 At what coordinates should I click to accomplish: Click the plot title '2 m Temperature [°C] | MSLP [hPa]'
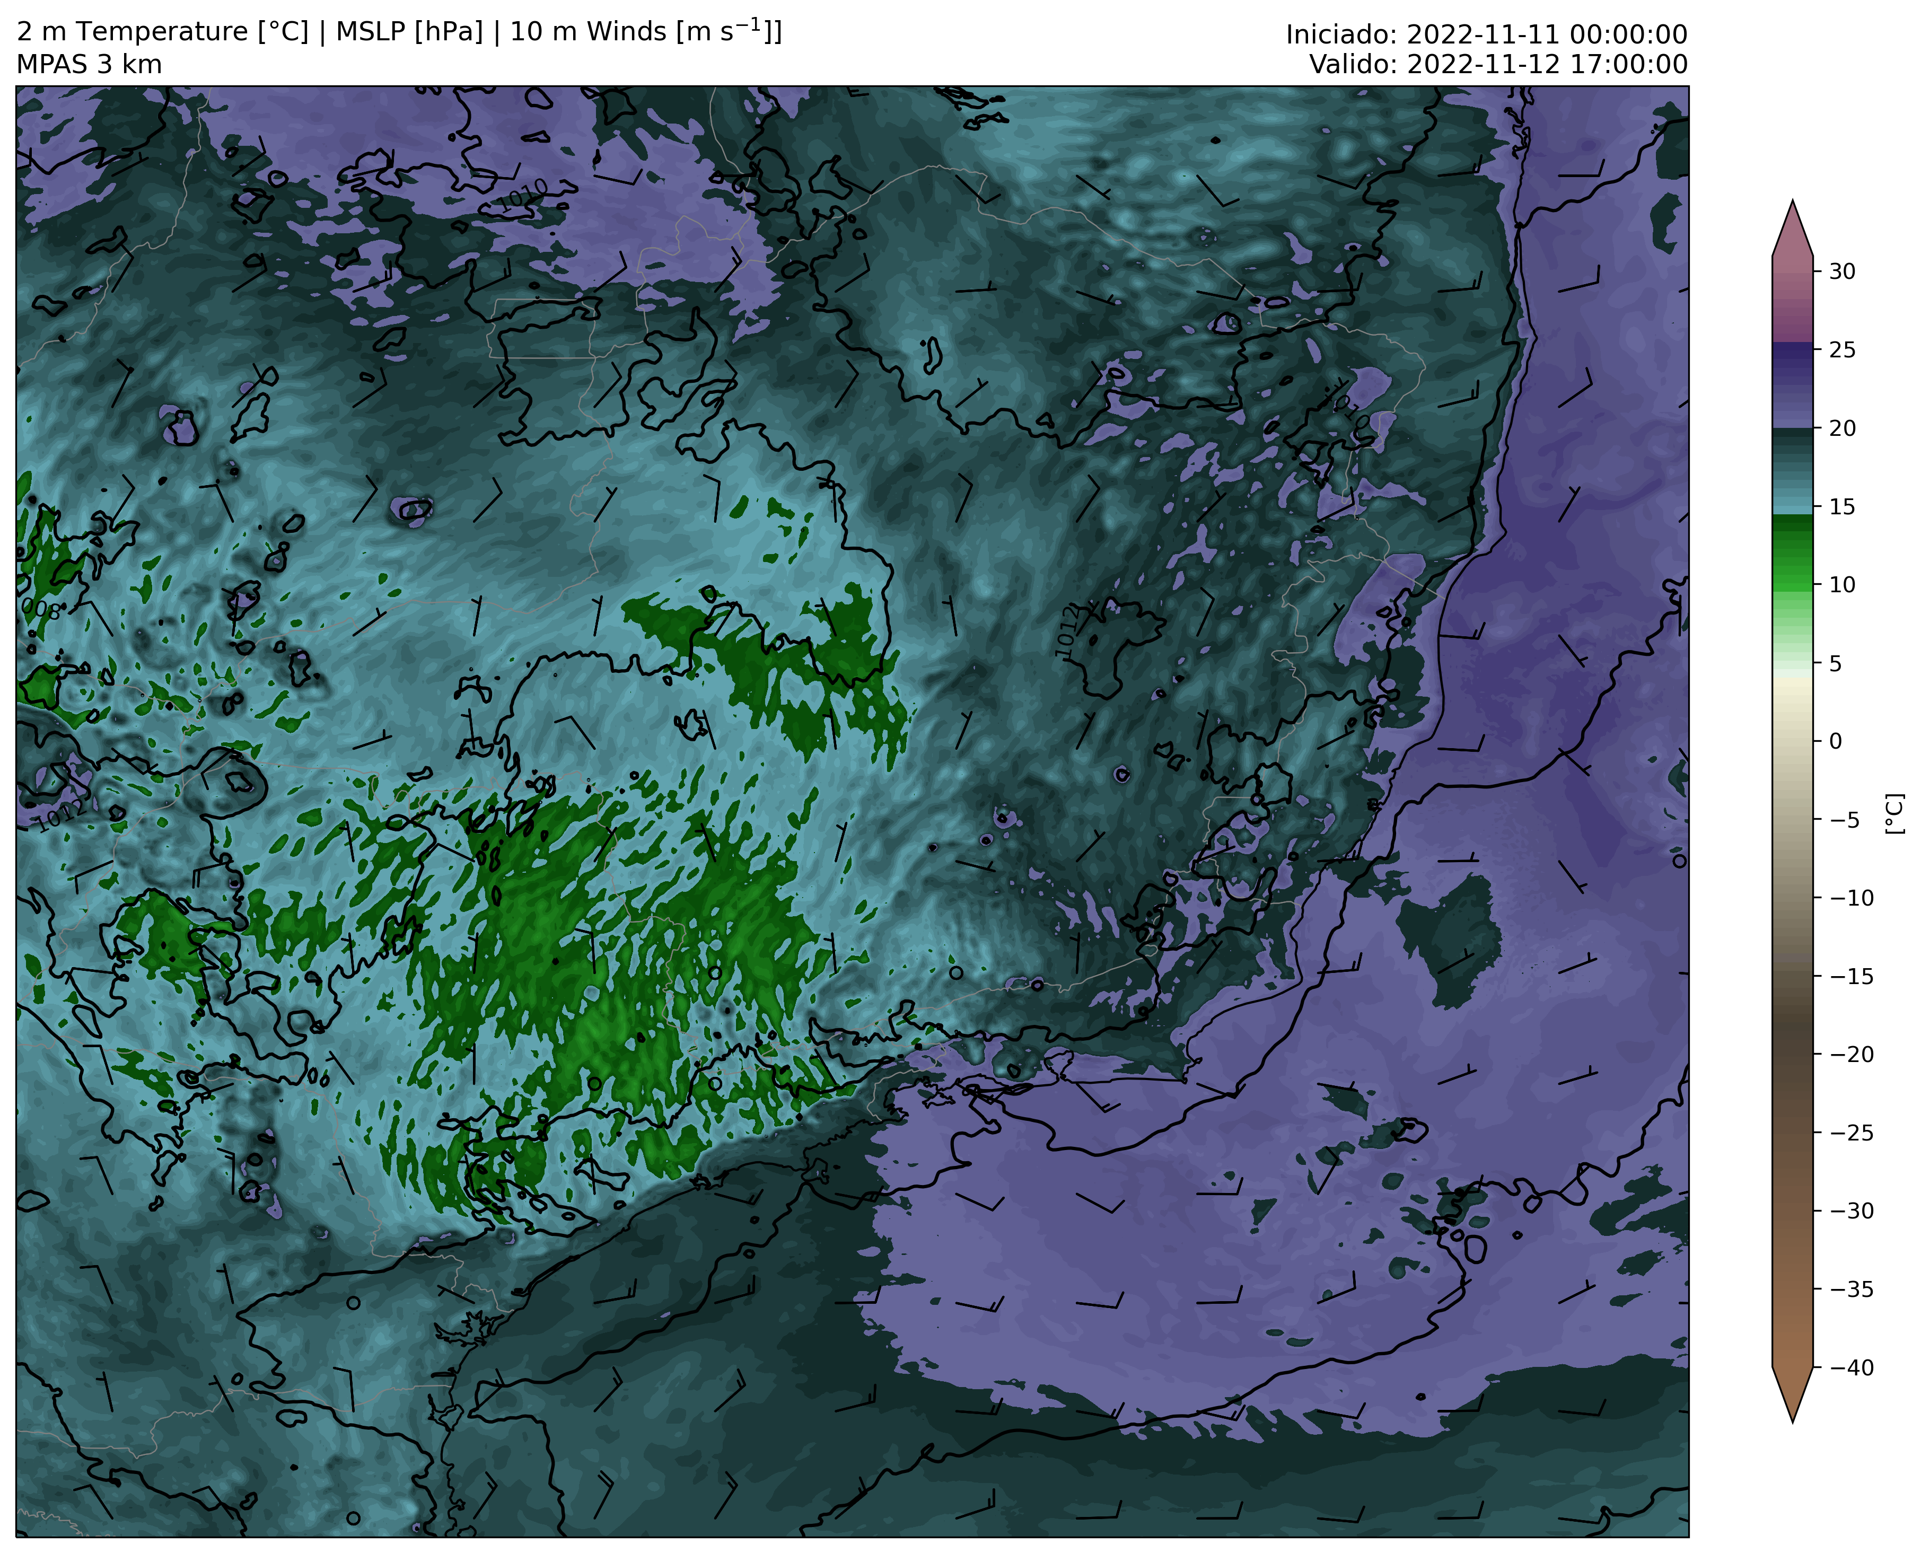pos(250,32)
